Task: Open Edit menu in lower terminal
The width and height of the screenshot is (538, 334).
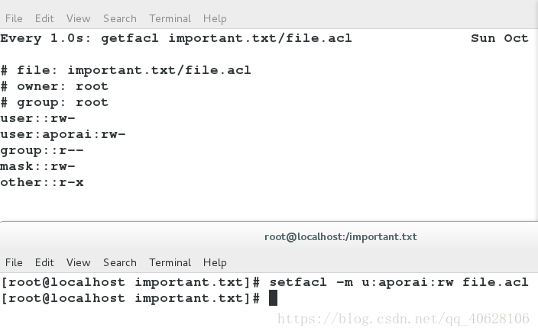Action: [x=44, y=262]
